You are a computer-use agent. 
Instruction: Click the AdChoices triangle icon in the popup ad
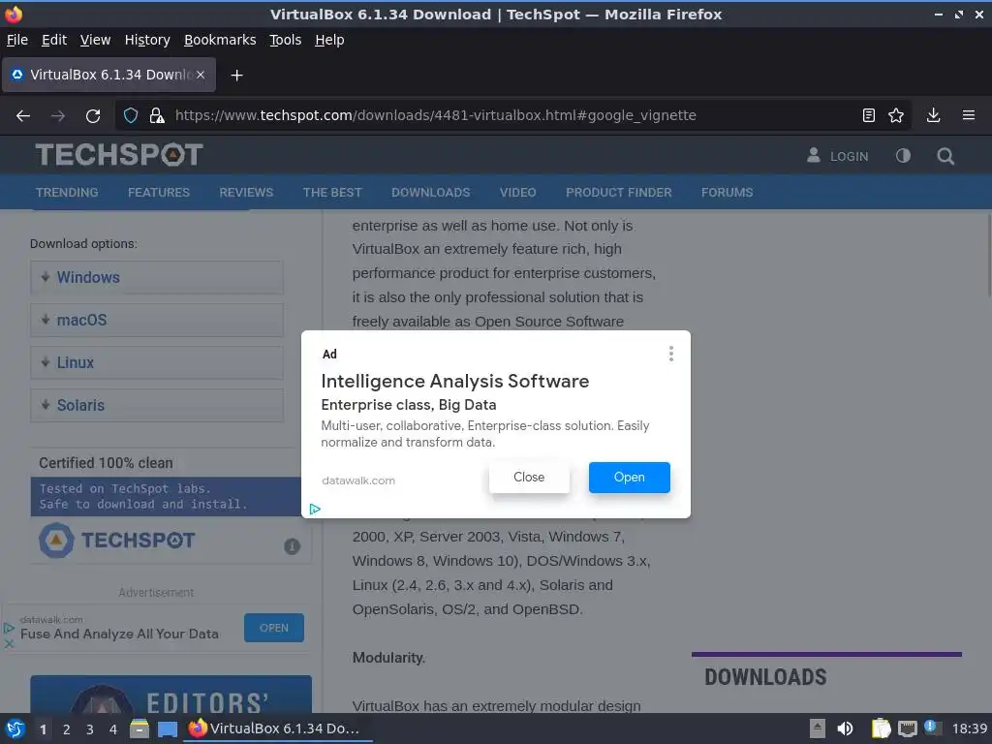[x=315, y=509]
